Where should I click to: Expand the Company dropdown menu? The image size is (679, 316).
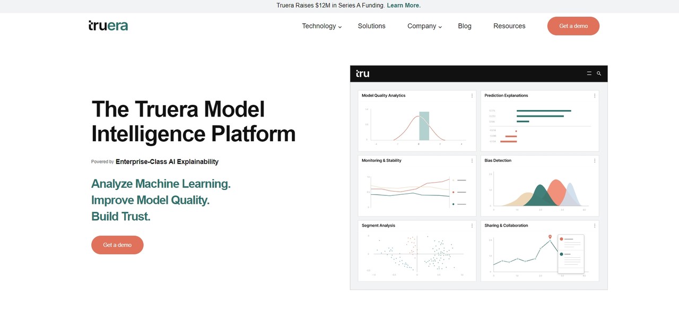(424, 26)
